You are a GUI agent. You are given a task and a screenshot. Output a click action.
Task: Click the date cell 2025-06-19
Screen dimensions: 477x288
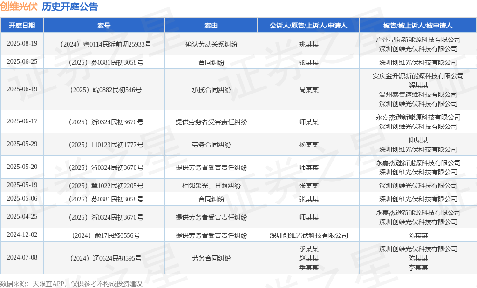pyautogui.click(x=22, y=89)
